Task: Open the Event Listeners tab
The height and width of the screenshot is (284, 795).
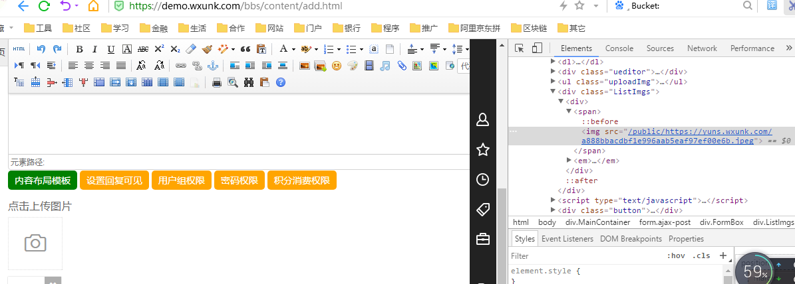Action: point(567,239)
